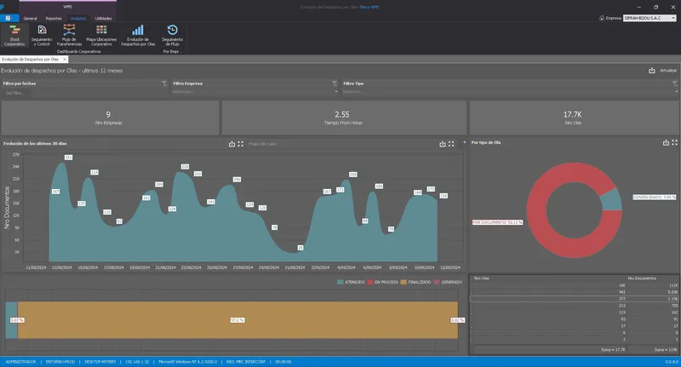The height and width of the screenshot is (367, 681).
Task: Export the 30-day evolution chart
Action: [232, 144]
